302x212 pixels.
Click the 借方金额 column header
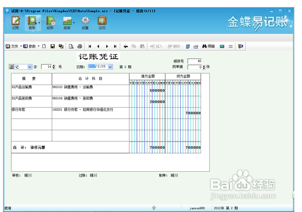[148, 76]
